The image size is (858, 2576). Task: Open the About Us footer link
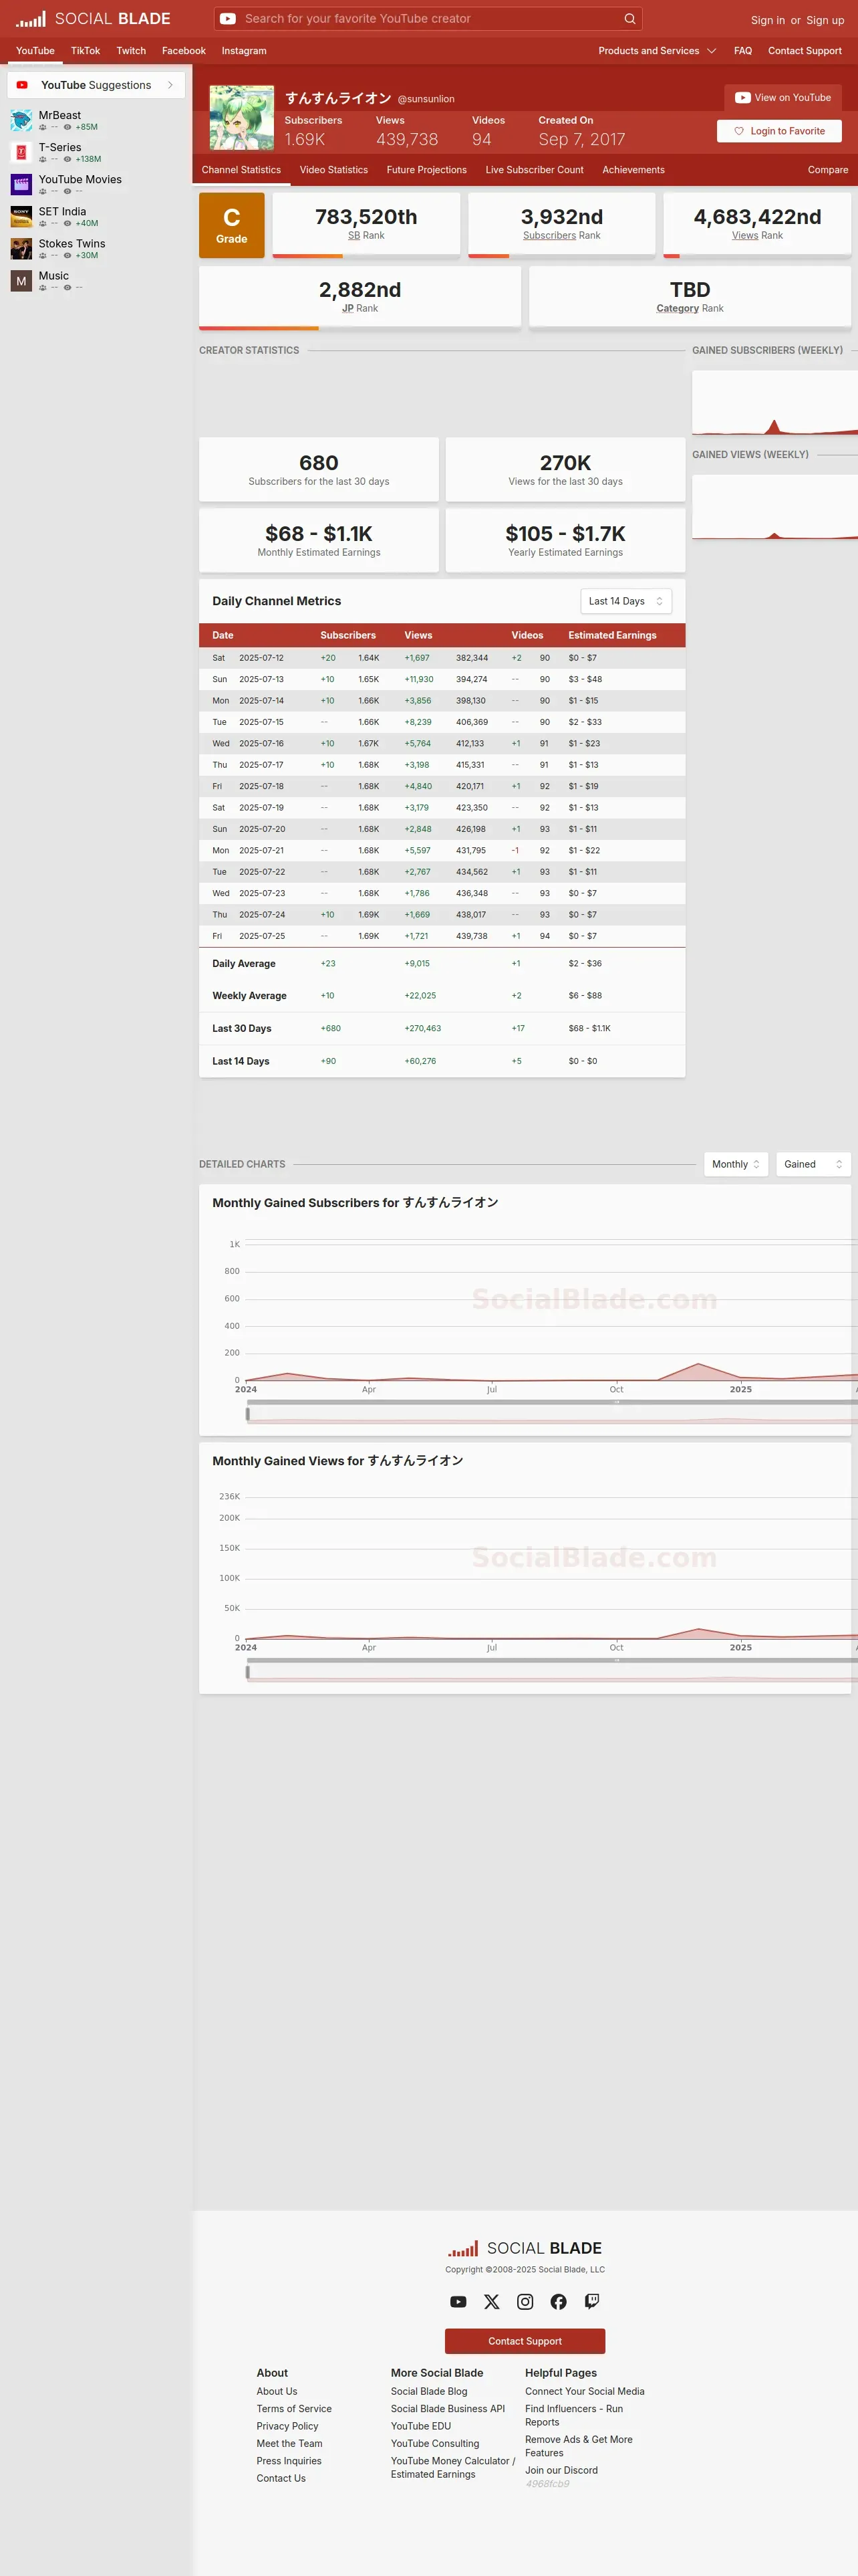pos(277,2392)
